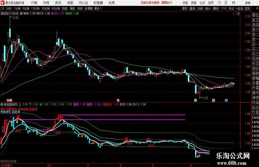
Task: Open the 行情 menu
Action: [34, 3]
